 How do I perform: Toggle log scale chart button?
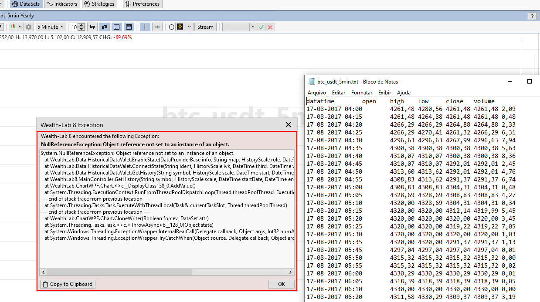click(92, 27)
